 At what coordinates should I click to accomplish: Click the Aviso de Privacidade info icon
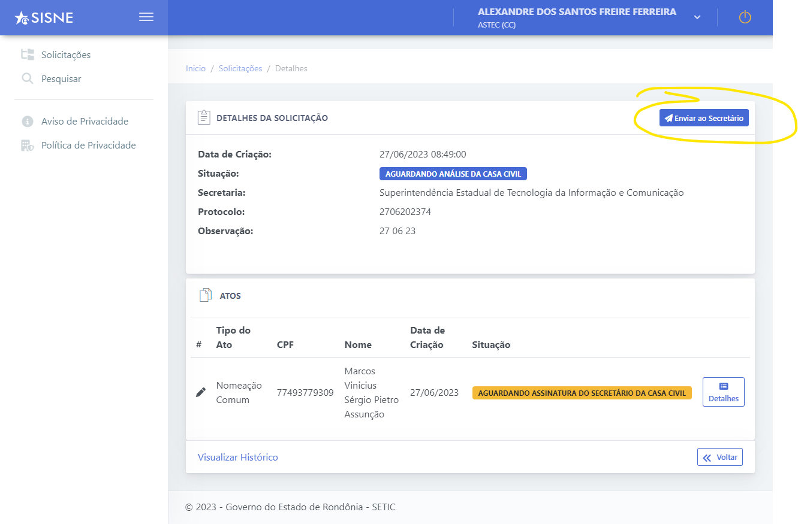pyautogui.click(x=28, y=121)
